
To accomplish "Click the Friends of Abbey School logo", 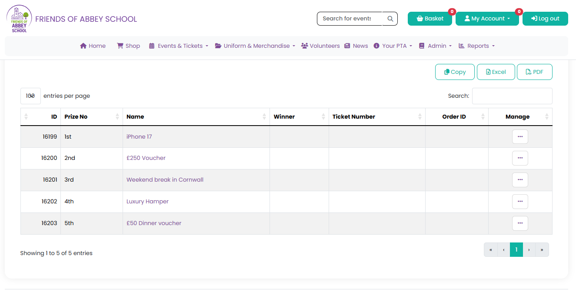I will (19, 19).
